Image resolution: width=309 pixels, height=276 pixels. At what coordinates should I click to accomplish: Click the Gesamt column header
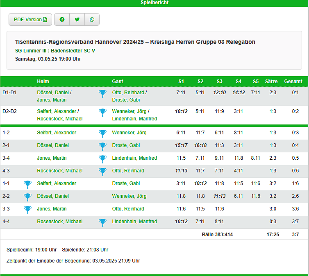[293, 81]
